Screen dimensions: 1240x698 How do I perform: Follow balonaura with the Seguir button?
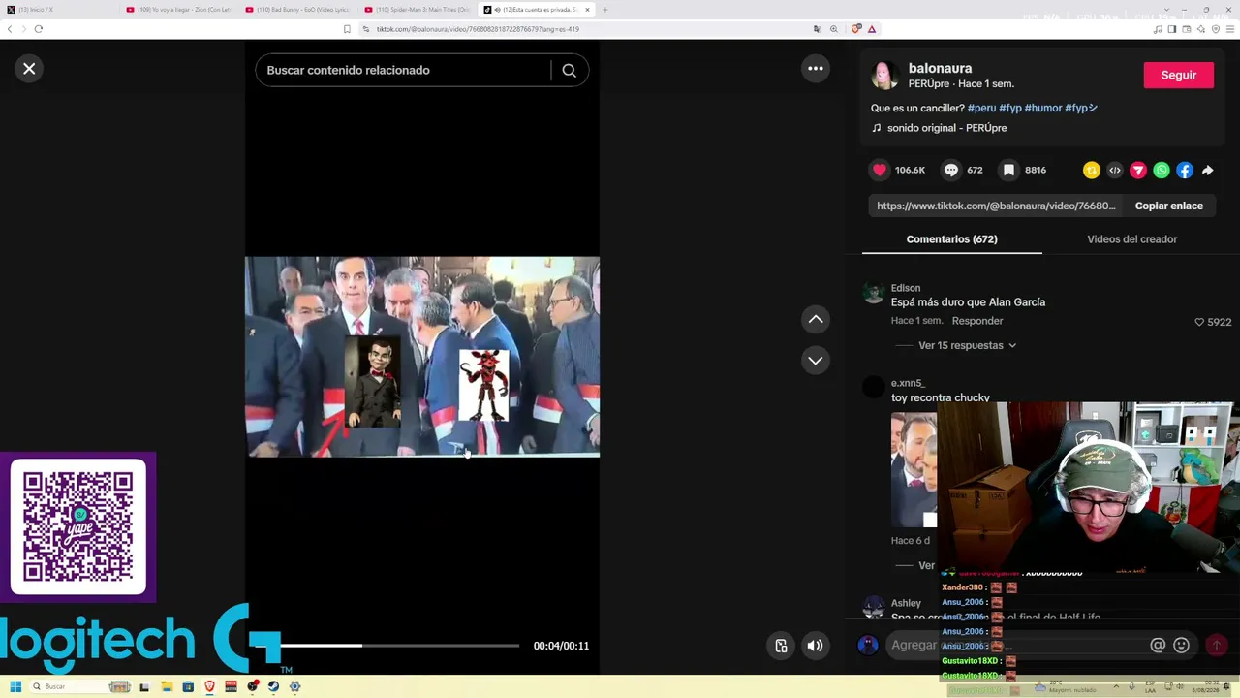click(1179, 75)
